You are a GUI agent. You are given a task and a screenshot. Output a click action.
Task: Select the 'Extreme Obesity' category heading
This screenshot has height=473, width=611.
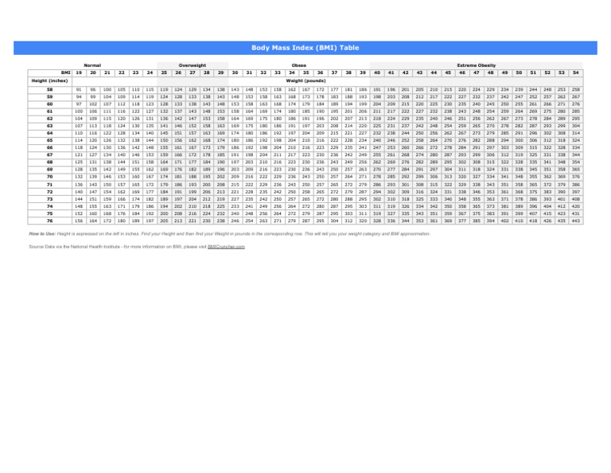[477, 65]
